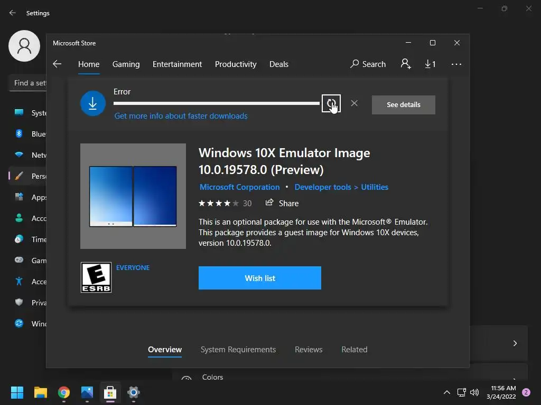Open the Deals tab
The height and width of the screenshot is (405, 541).
279,64
